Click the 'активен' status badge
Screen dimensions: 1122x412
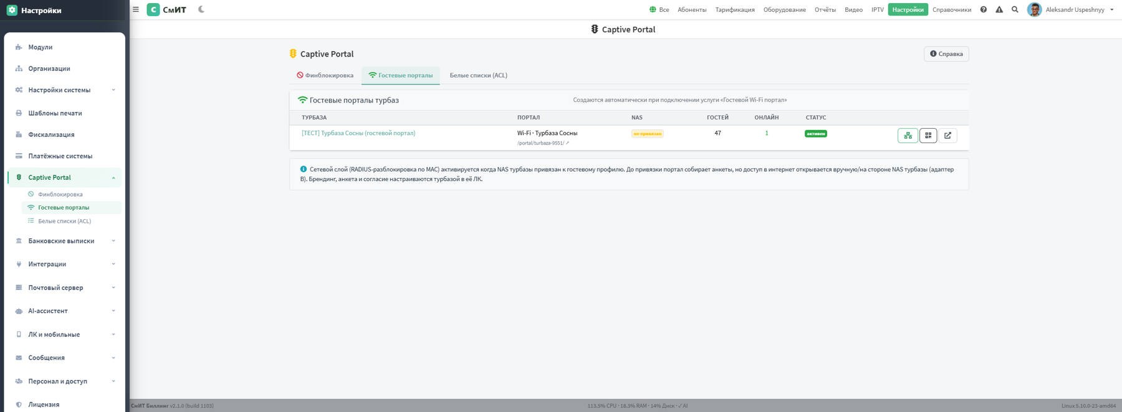[x=816, y=134]
